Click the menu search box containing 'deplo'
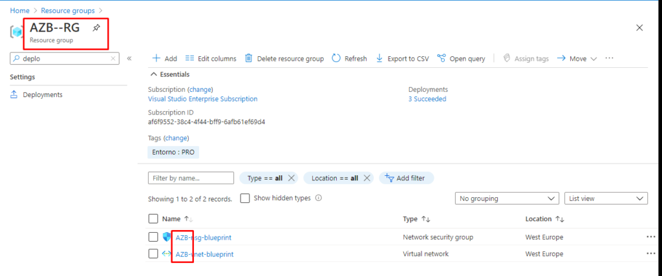The image size is (662, 276). pyautogui.click(x=65, y=59)
